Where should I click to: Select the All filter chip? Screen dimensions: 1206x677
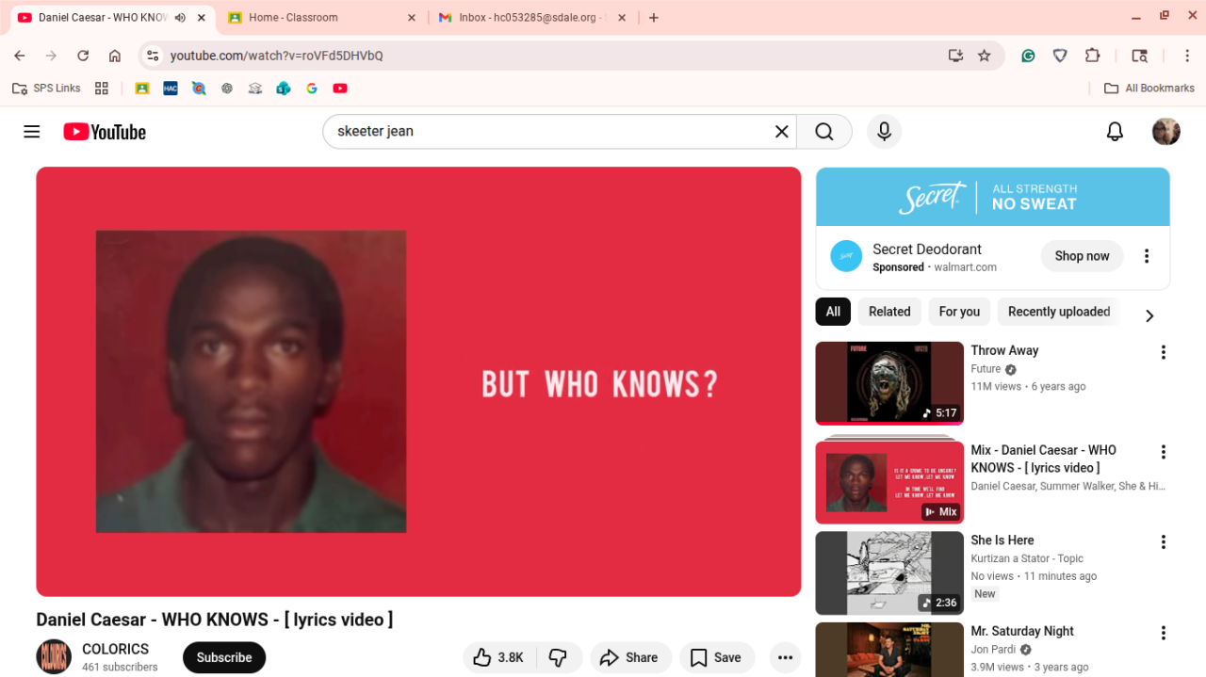[833, 312]
